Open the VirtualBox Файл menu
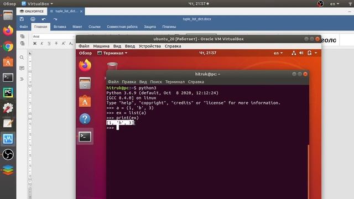354x199 pixels. point(84,46)
